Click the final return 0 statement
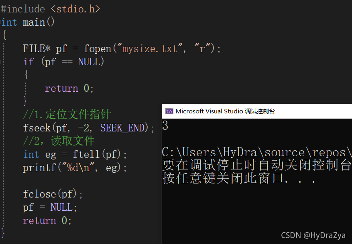 click(x=47, y=220)
